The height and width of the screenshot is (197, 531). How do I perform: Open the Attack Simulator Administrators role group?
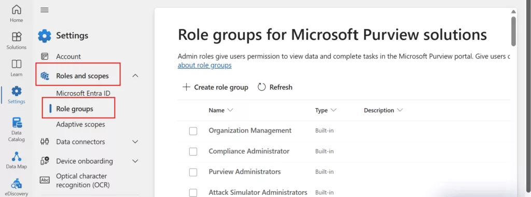pyautogui.click(x=258, y=192)
